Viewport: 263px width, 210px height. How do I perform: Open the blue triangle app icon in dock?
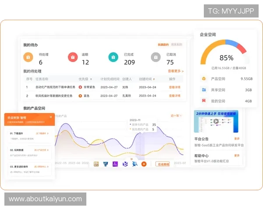[106, 164]
